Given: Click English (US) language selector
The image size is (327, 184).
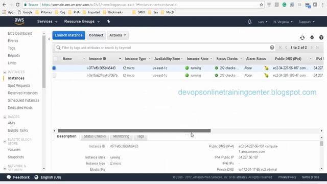Looking at the screenshot, I should tap(51, 177).
